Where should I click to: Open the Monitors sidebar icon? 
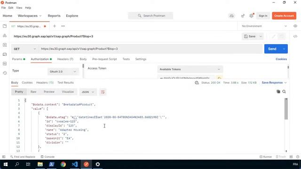(5, 64)
